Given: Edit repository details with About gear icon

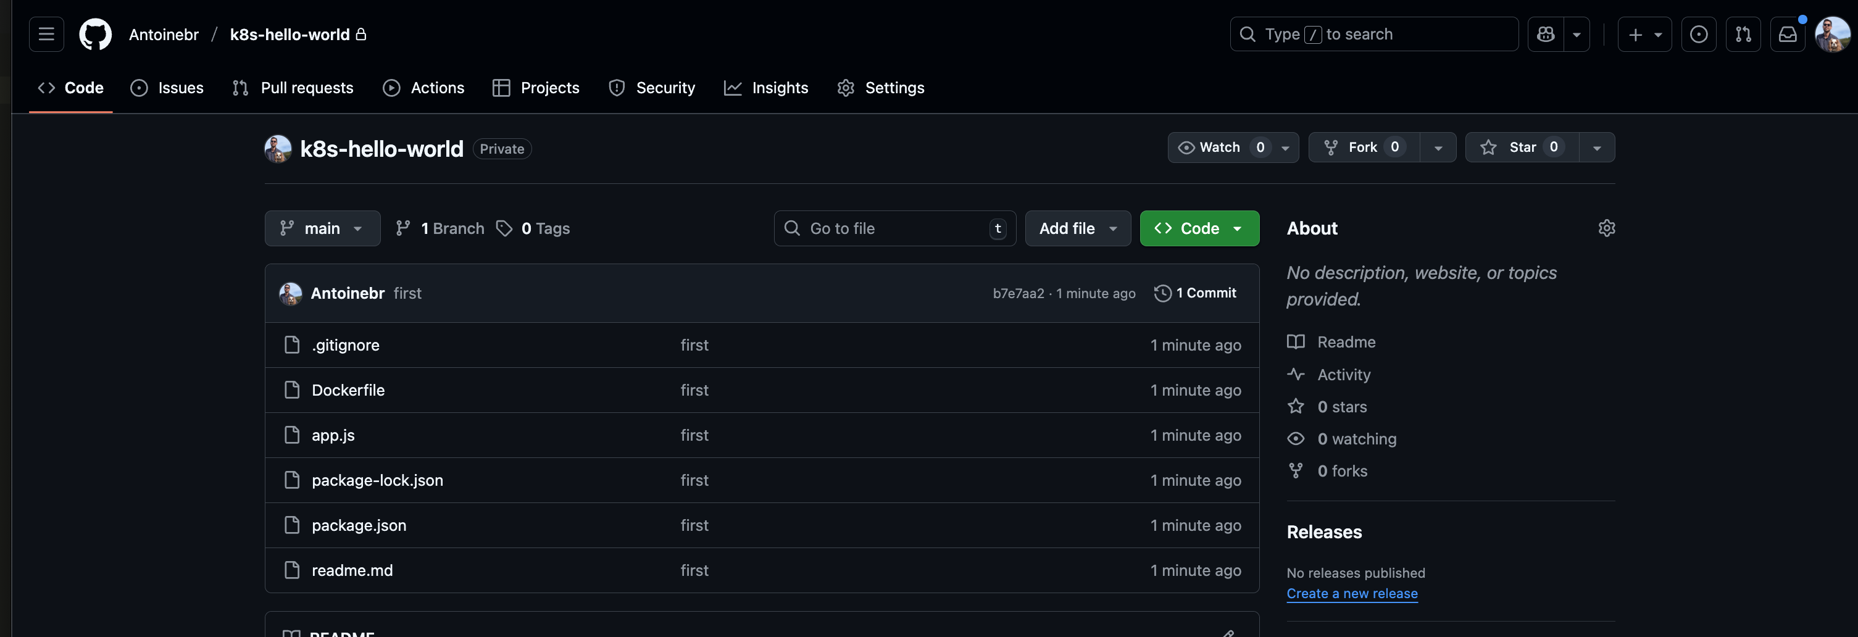Looking at the screenshot, I should tap(1606, 228).
